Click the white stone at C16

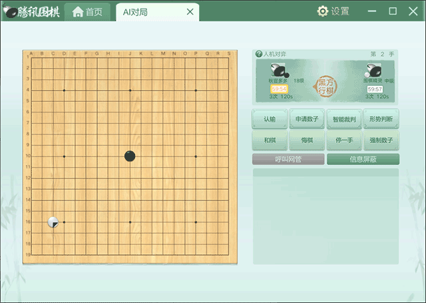pos(53,222)
